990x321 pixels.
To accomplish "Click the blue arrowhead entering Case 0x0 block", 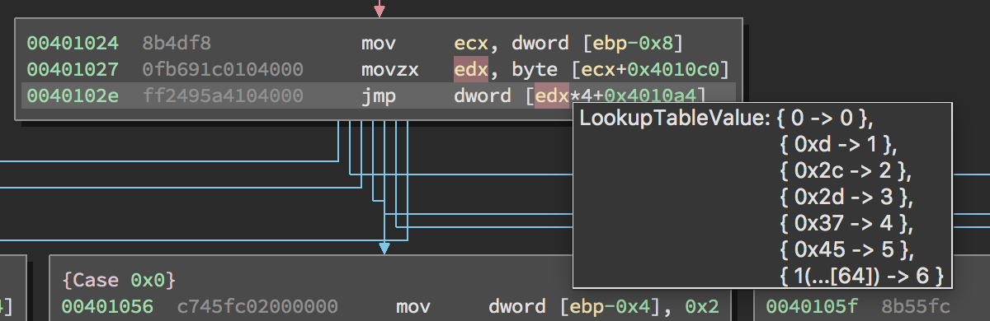I will pyautogui.click(x=384, y=248).
